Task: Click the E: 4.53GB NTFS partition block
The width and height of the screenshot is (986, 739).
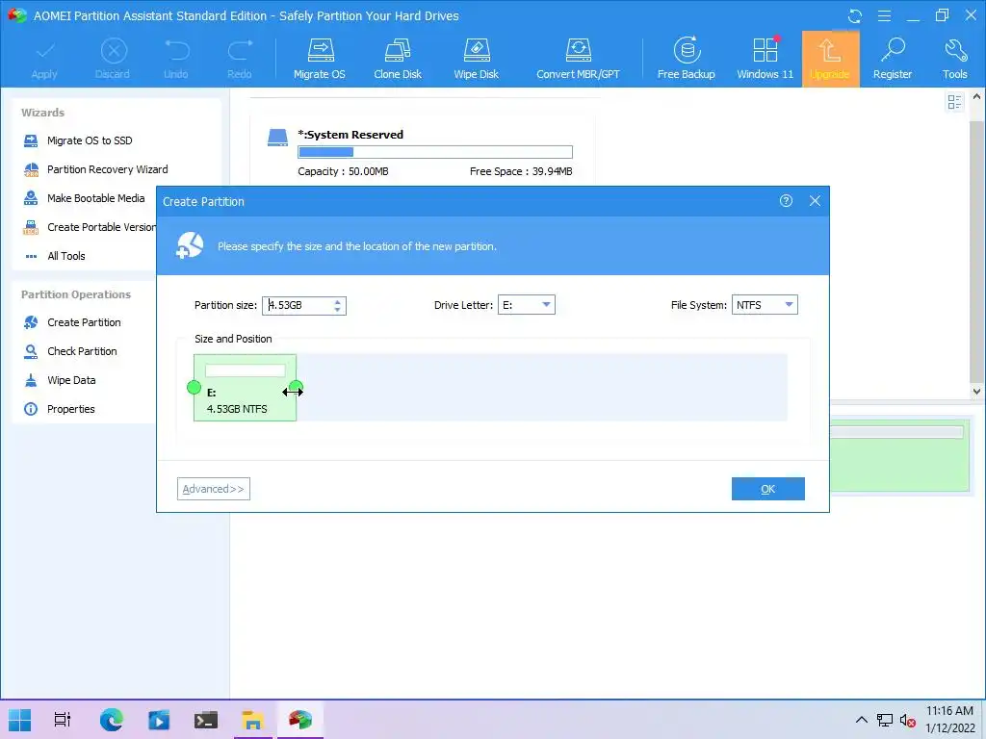Action: [x=245, y=388]
